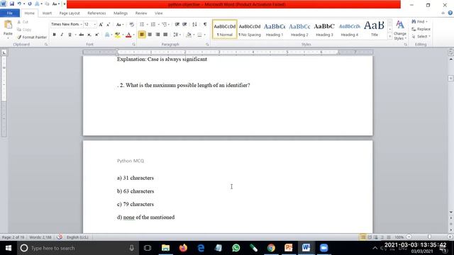Open the Select dropdown
The image size is (454, 255).
tap(421, 36)
